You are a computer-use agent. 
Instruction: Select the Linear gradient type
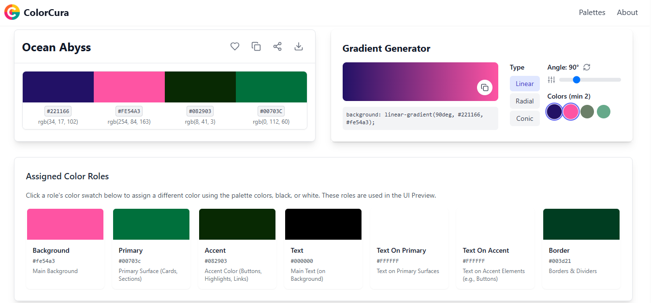(525, 84)
